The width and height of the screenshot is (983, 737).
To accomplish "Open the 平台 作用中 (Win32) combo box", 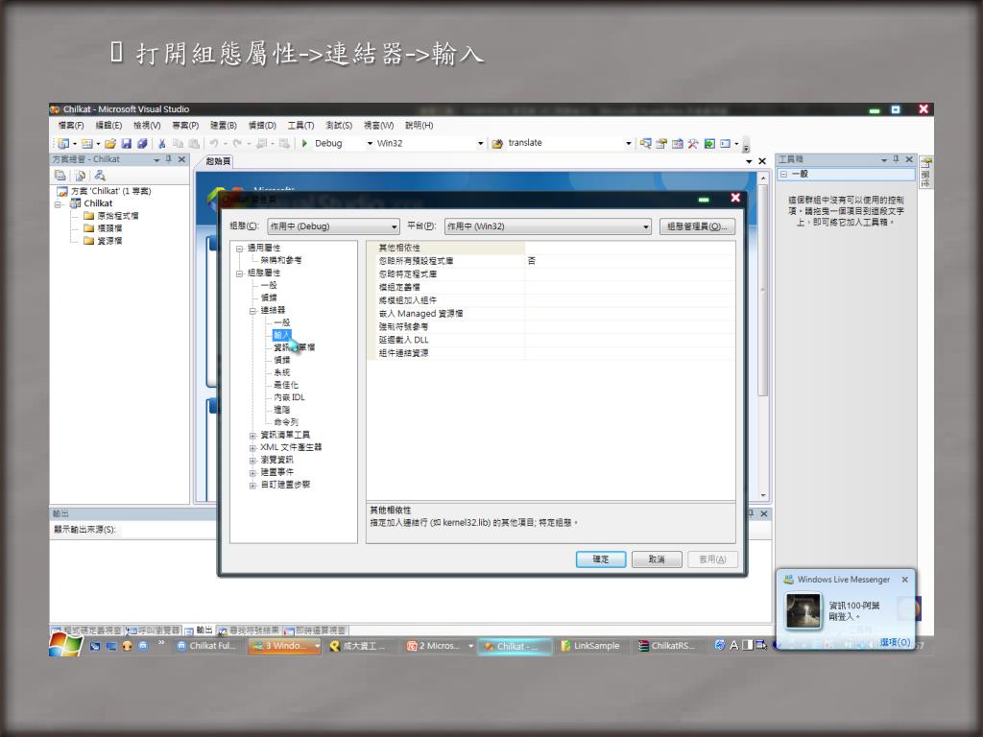I will (548, 226).
